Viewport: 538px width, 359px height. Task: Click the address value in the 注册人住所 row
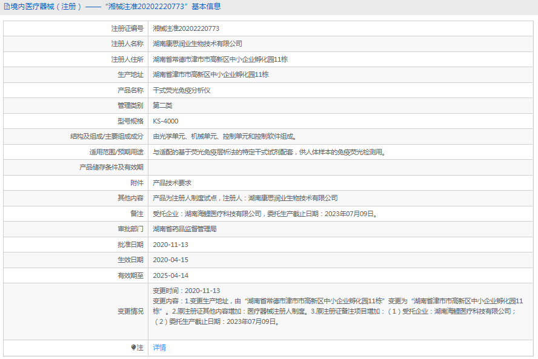tap(221, 59)
